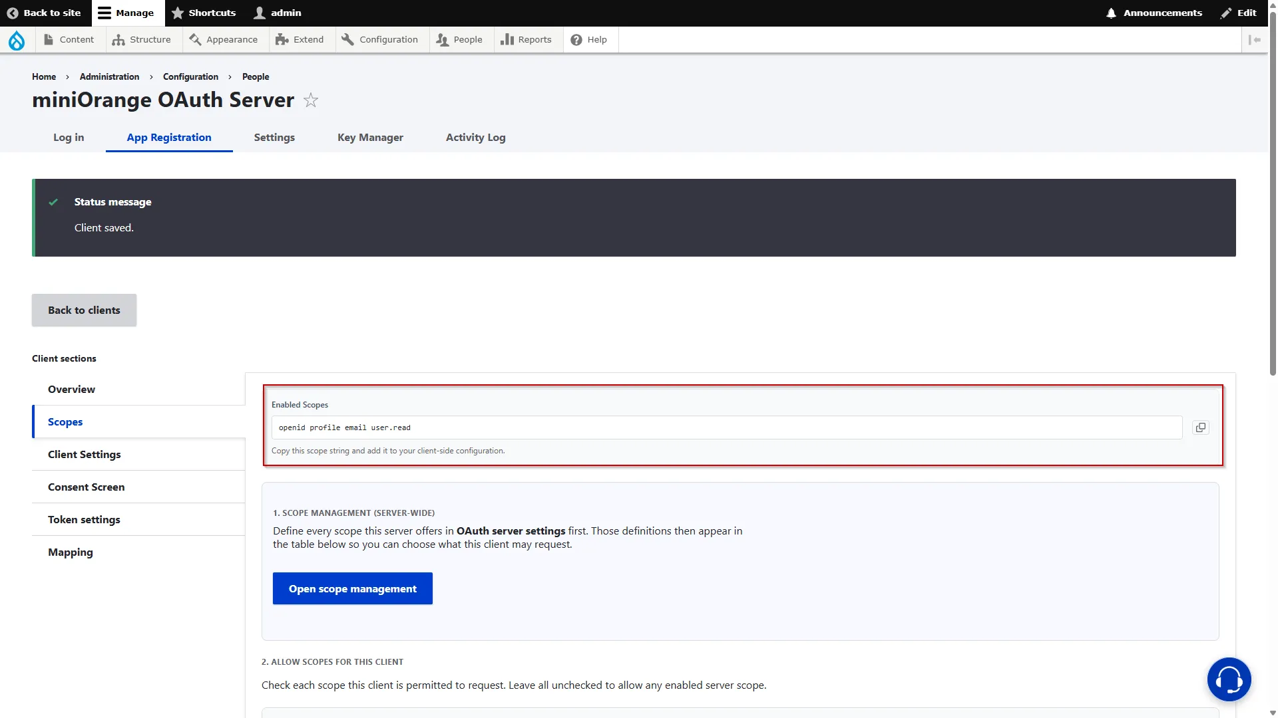Open the Content admin menu
The image size is (1278, 718).
[69, 40]
